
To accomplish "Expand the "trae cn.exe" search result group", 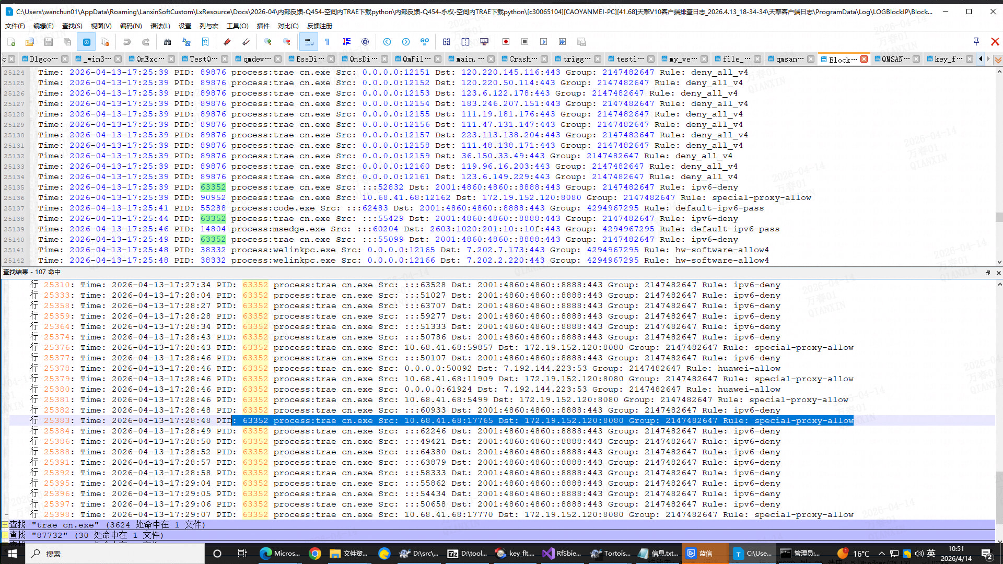I will (x=5, y=525).
